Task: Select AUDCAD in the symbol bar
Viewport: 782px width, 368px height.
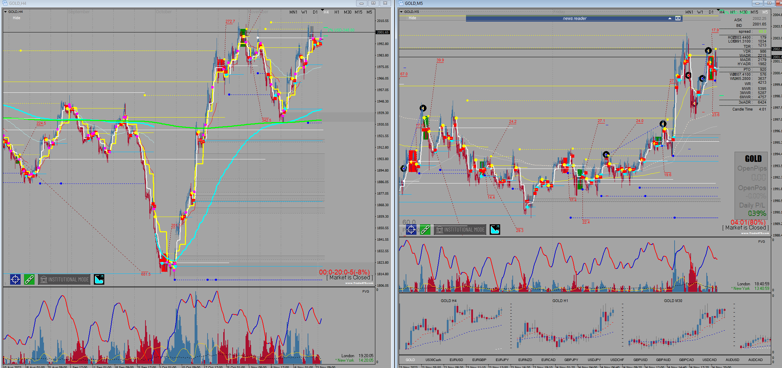Action: [x=755, y=360]
